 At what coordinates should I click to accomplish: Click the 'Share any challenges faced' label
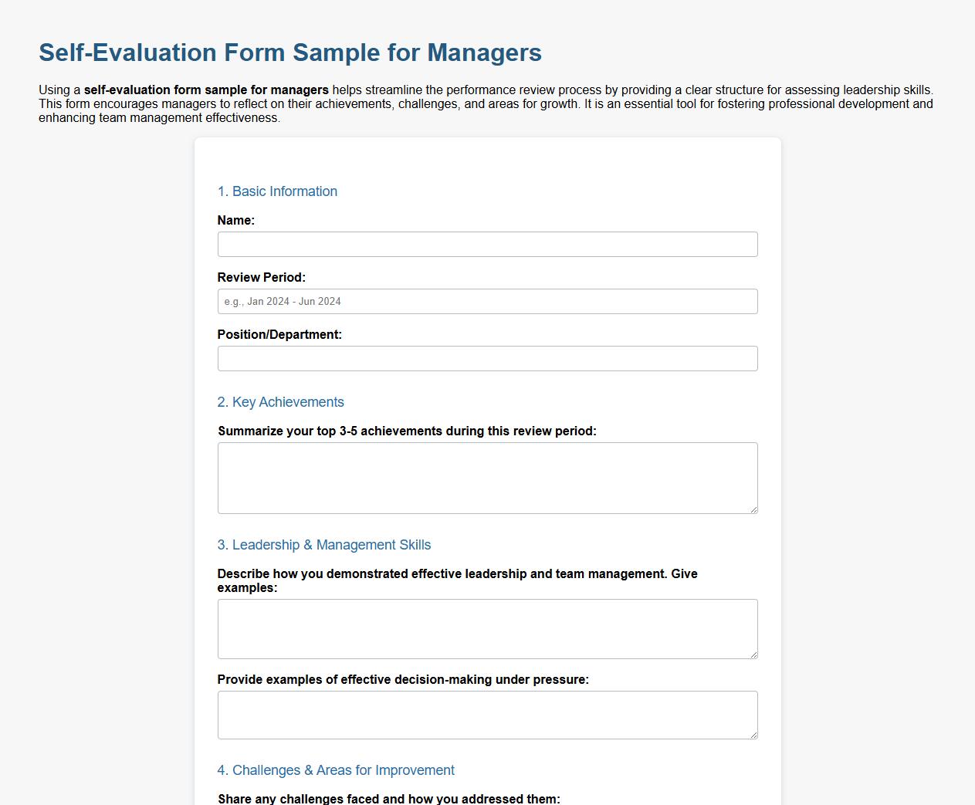388,799
